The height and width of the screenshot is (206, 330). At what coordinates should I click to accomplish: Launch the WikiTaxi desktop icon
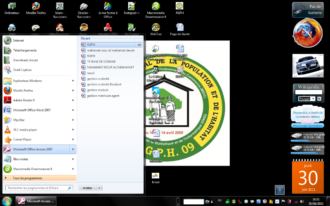pyautogui.click(x=156, y=28)
